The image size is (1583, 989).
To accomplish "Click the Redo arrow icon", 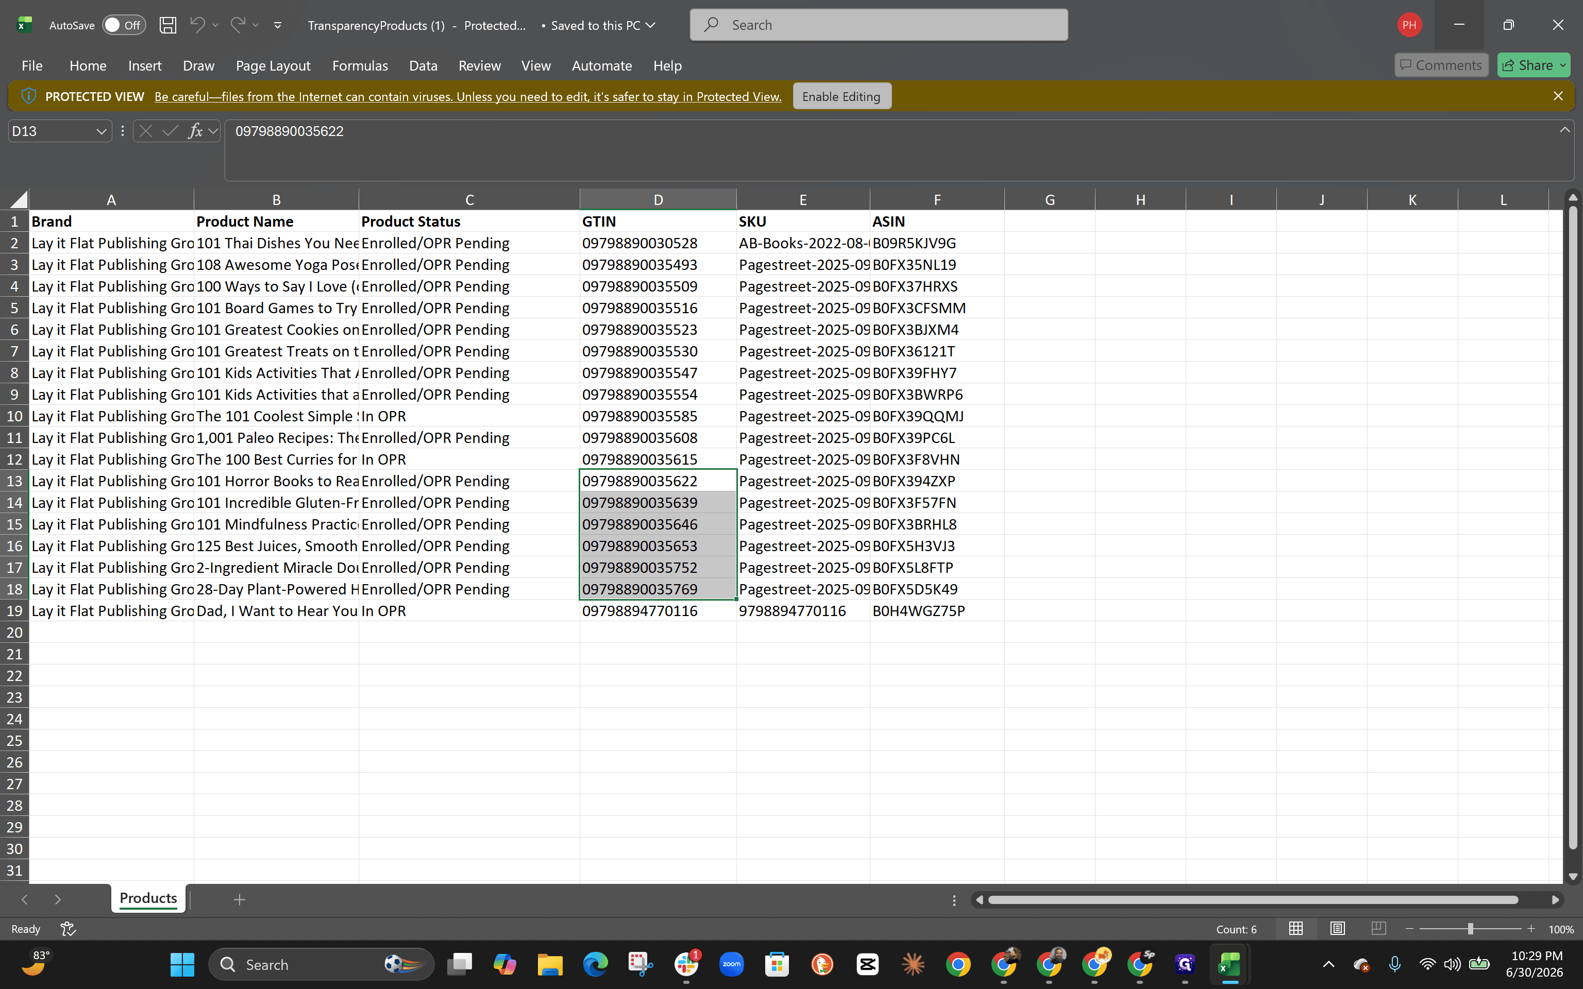I will [x=238, y=25].
